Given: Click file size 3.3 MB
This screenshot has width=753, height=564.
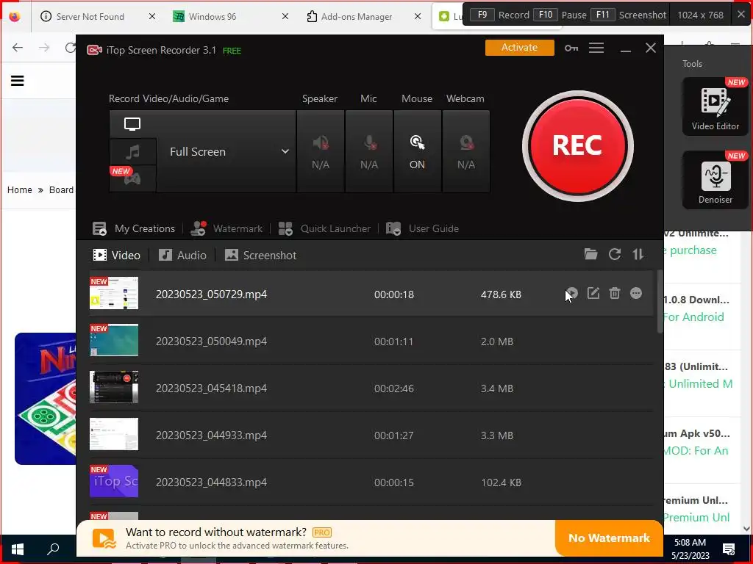Looking at the screenshot, I should [497, 435].
